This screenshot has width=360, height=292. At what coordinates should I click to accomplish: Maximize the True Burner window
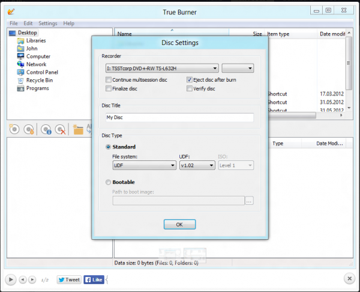click(x=328, y=10)
